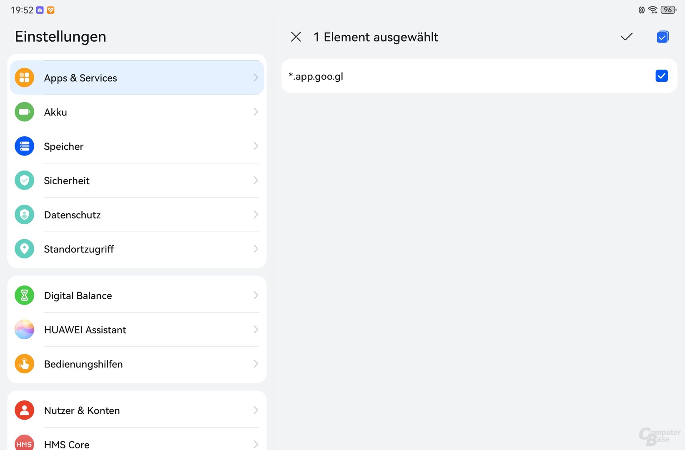The height and width of the screenshot is (450, 685).
Task: Tap the Einstellungen page title
Action: pyautogui.click(x=60, y=37)
